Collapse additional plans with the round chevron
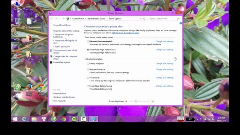 pyautogui.click(x=175, y=59)
